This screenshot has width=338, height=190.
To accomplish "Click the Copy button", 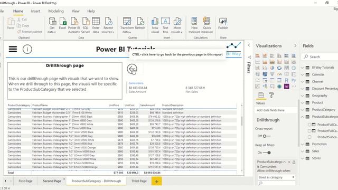I will pyautogui.click(x=23, y=25).
